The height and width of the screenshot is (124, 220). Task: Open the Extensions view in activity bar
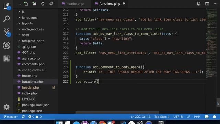(x=7, y=59)
